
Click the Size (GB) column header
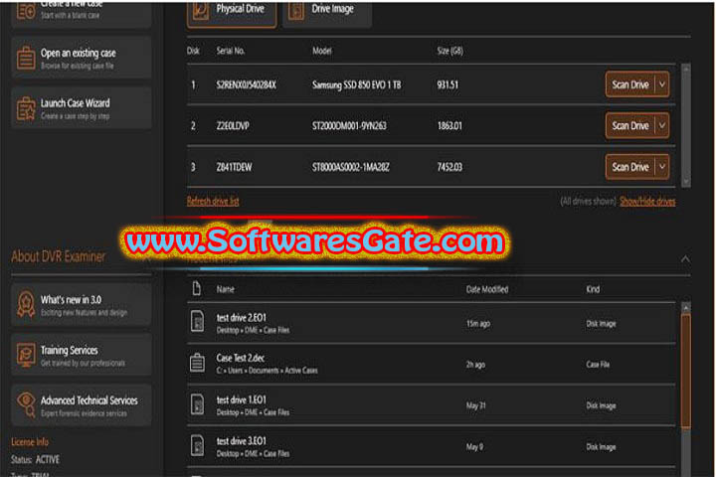[x=449, y=51]
